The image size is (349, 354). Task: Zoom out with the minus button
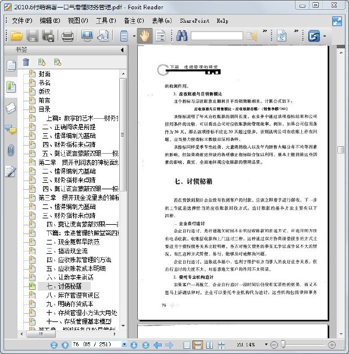point(274,345)
